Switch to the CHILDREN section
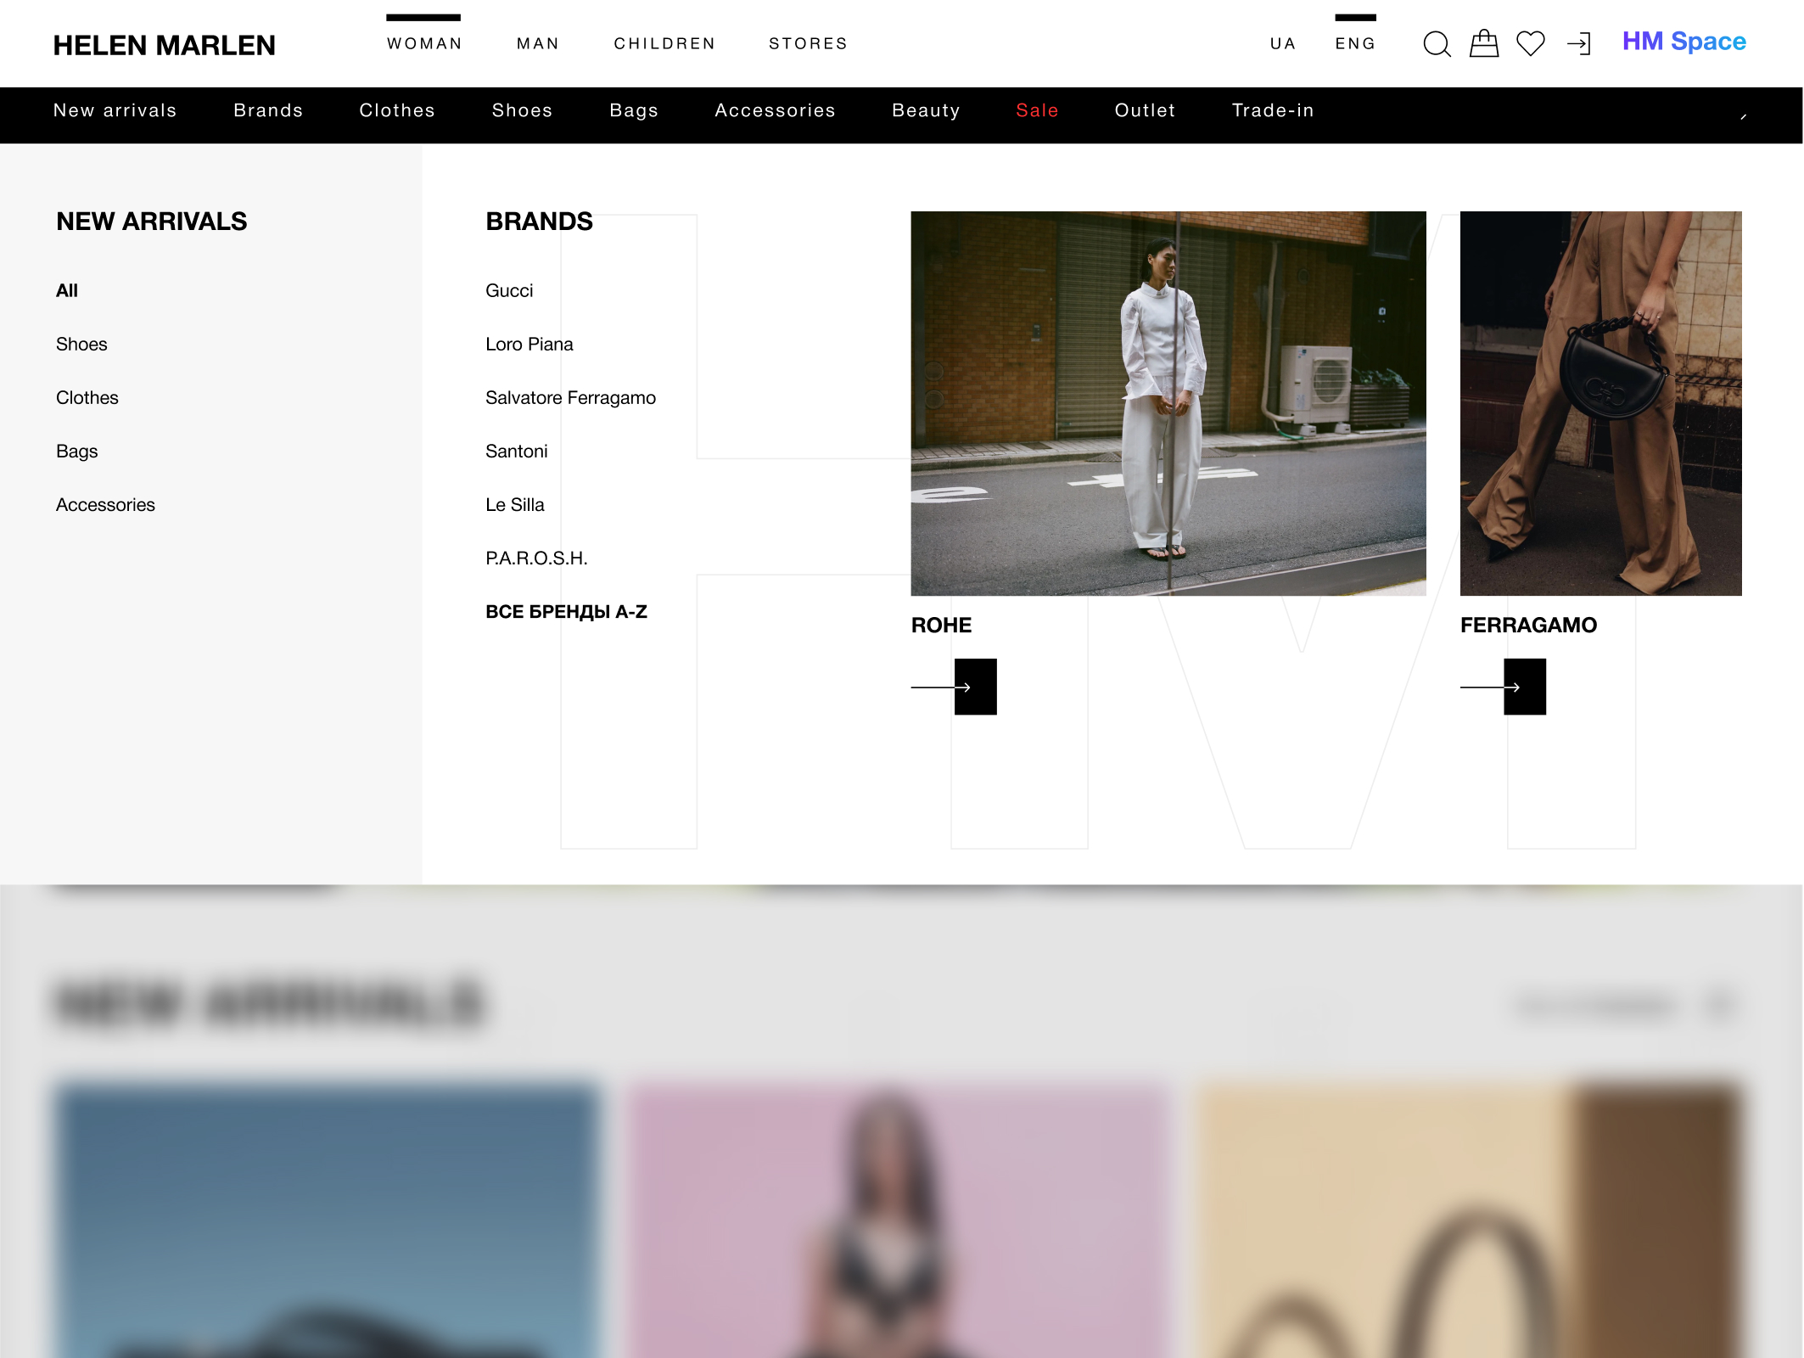 (664, 43)
